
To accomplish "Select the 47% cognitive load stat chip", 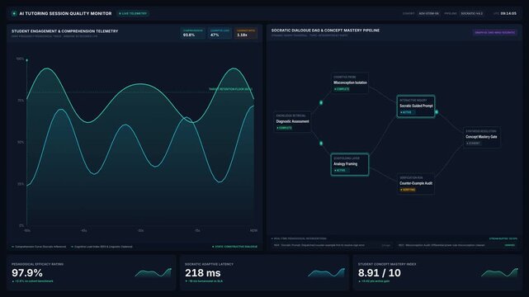I will coord(220,33).
